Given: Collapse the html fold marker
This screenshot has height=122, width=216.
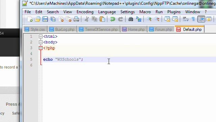Looking at the screenshot, I should (x=40, y=36).
